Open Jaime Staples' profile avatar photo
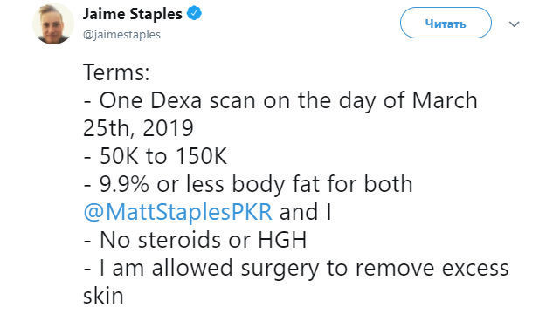 [x=53, y=24]
